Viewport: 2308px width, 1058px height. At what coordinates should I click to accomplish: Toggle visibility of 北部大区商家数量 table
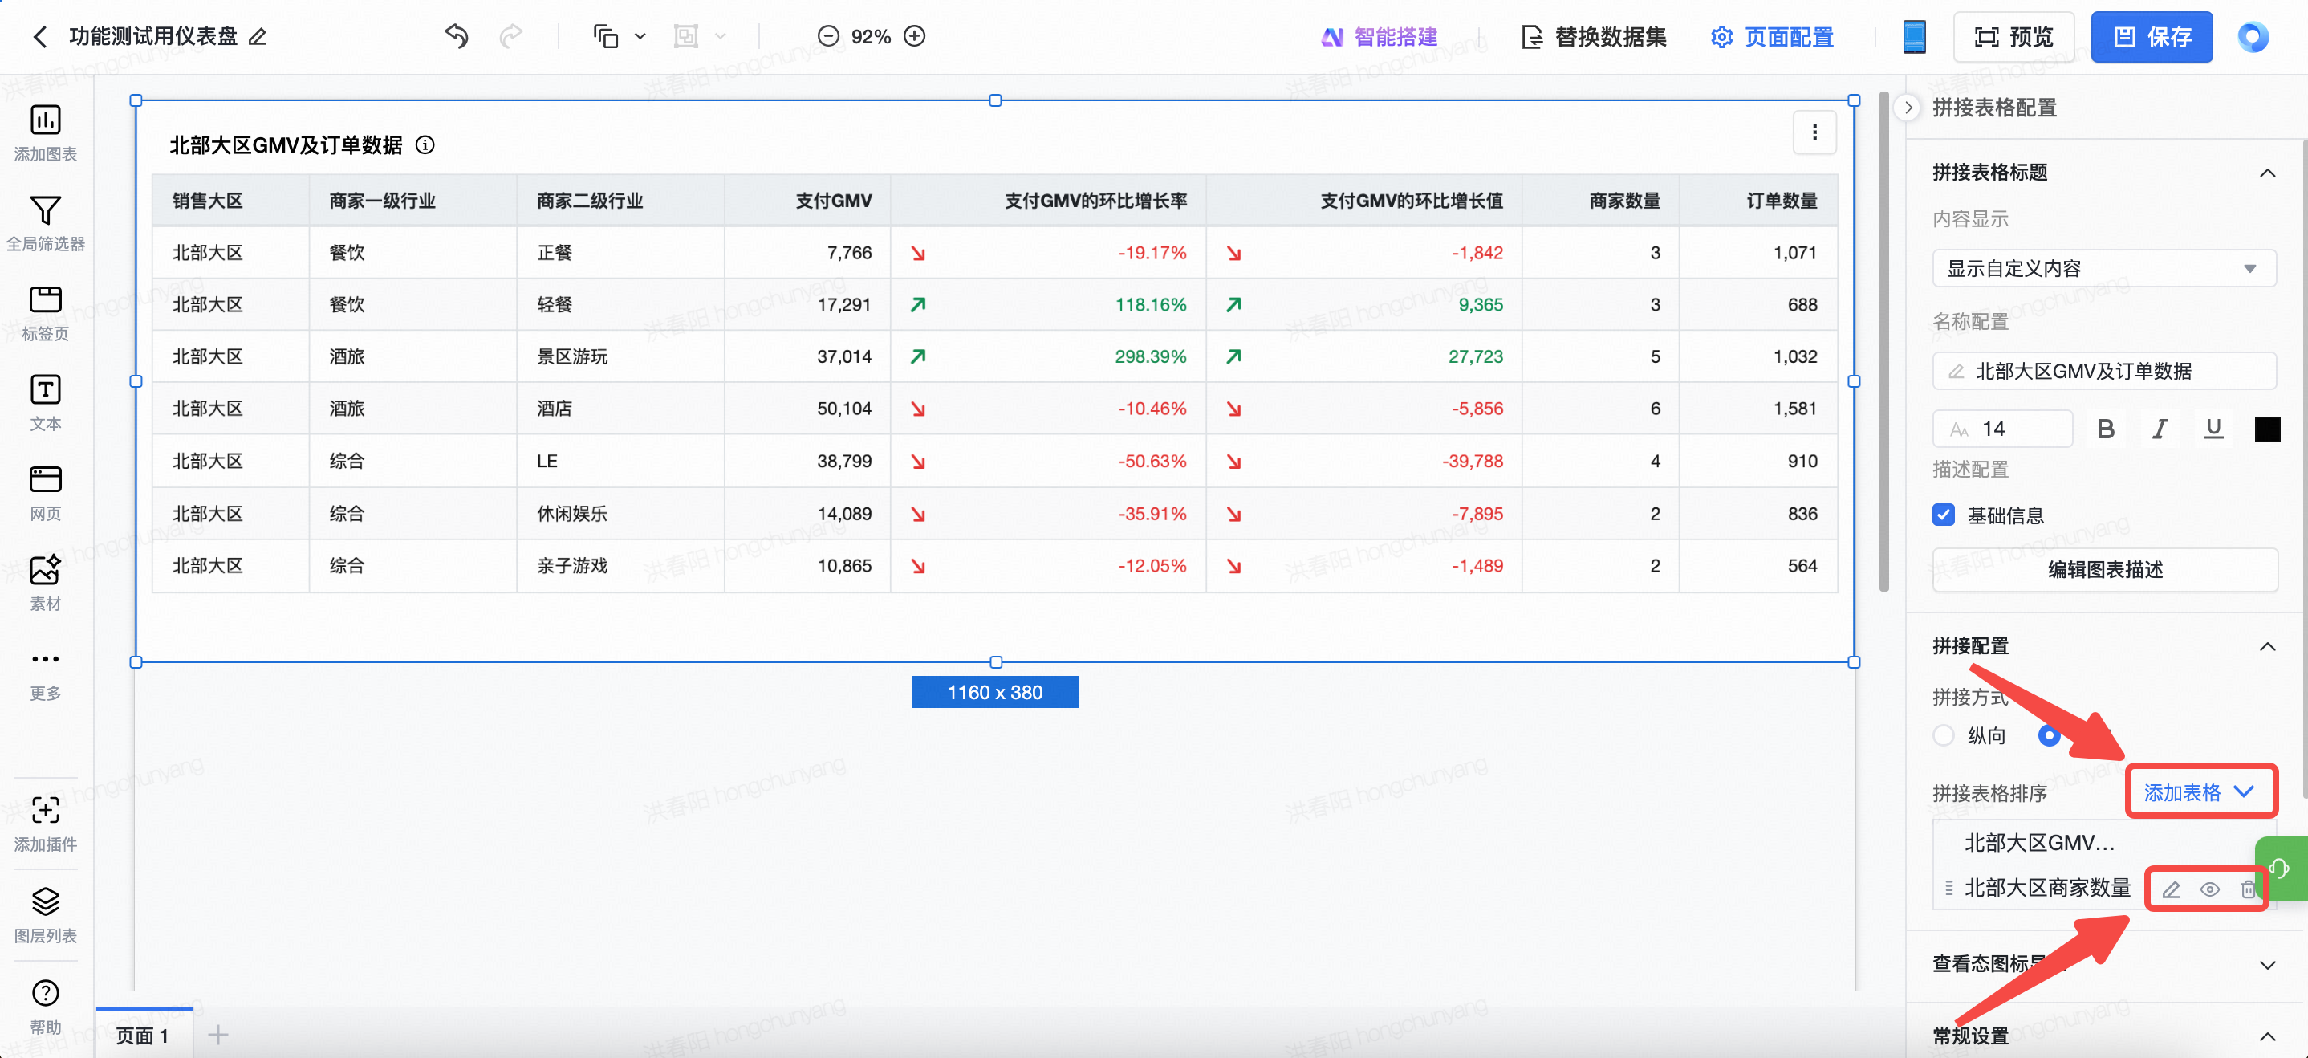2209,889
